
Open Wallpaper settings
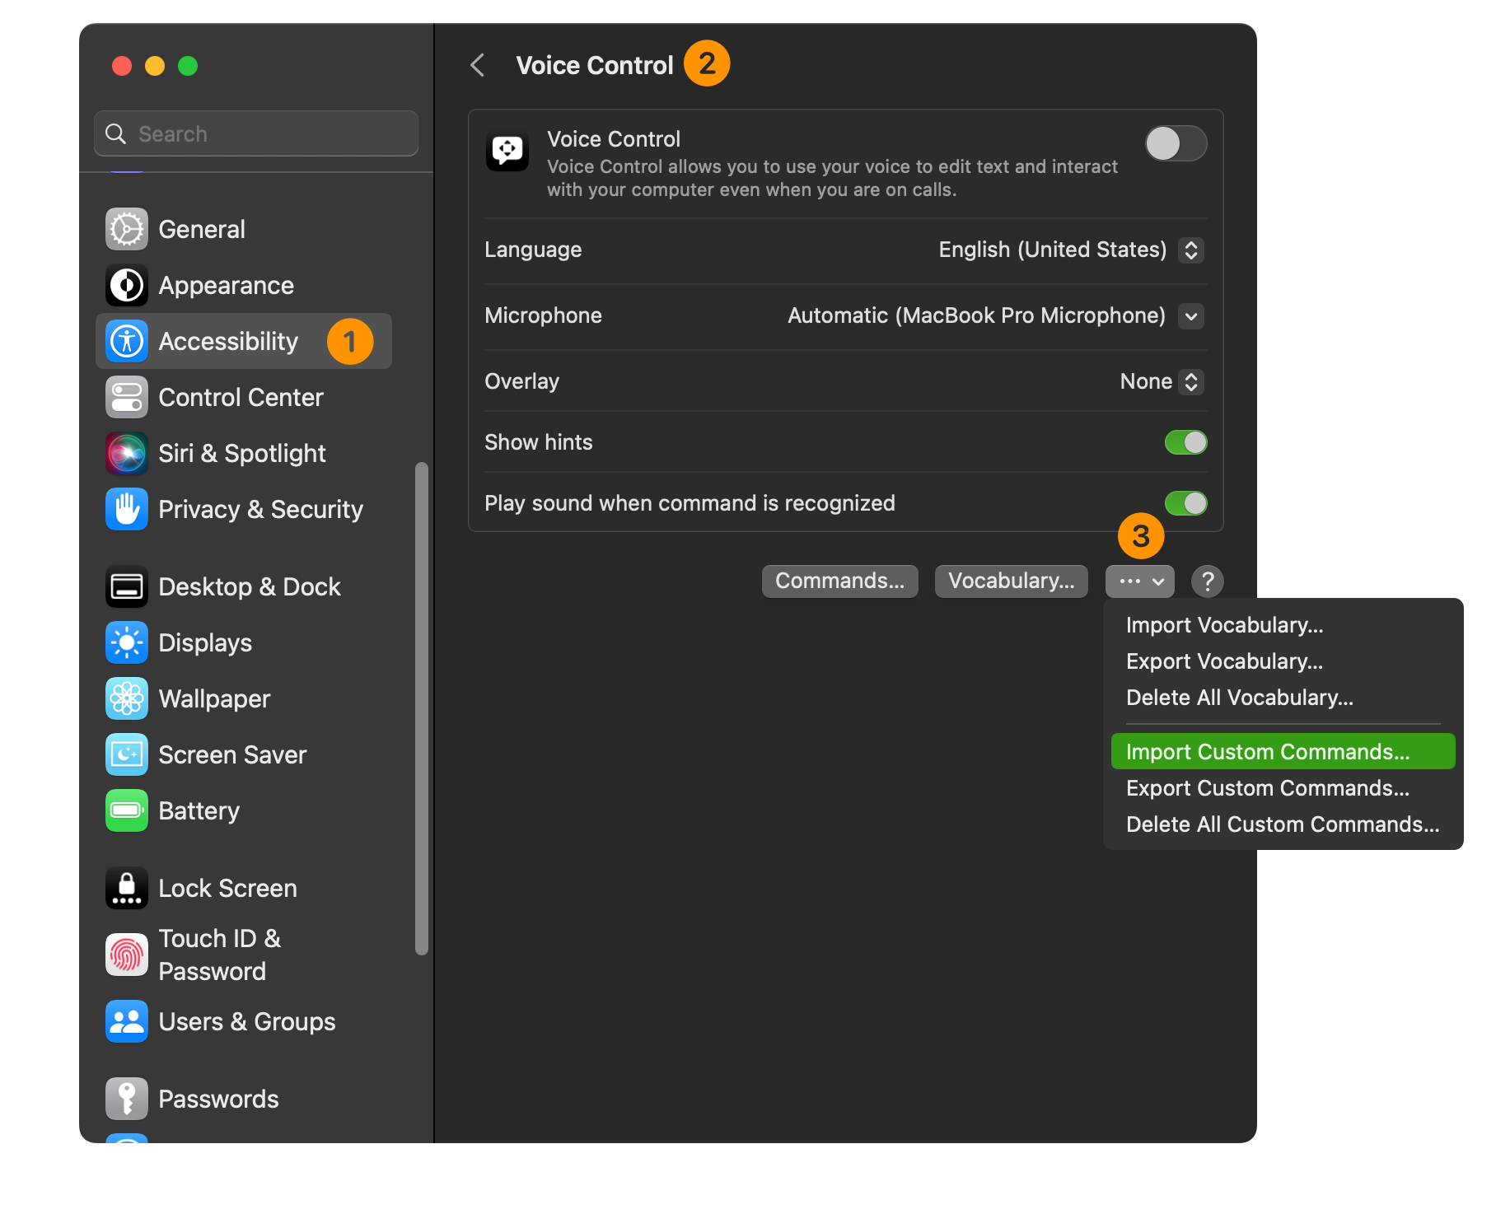244,698
